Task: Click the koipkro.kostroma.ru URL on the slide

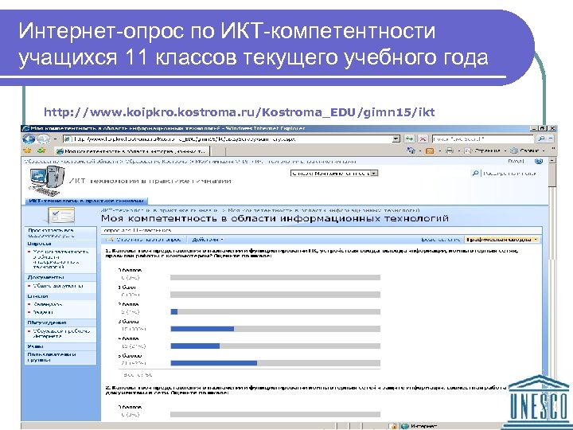Action: coord(240,112)
